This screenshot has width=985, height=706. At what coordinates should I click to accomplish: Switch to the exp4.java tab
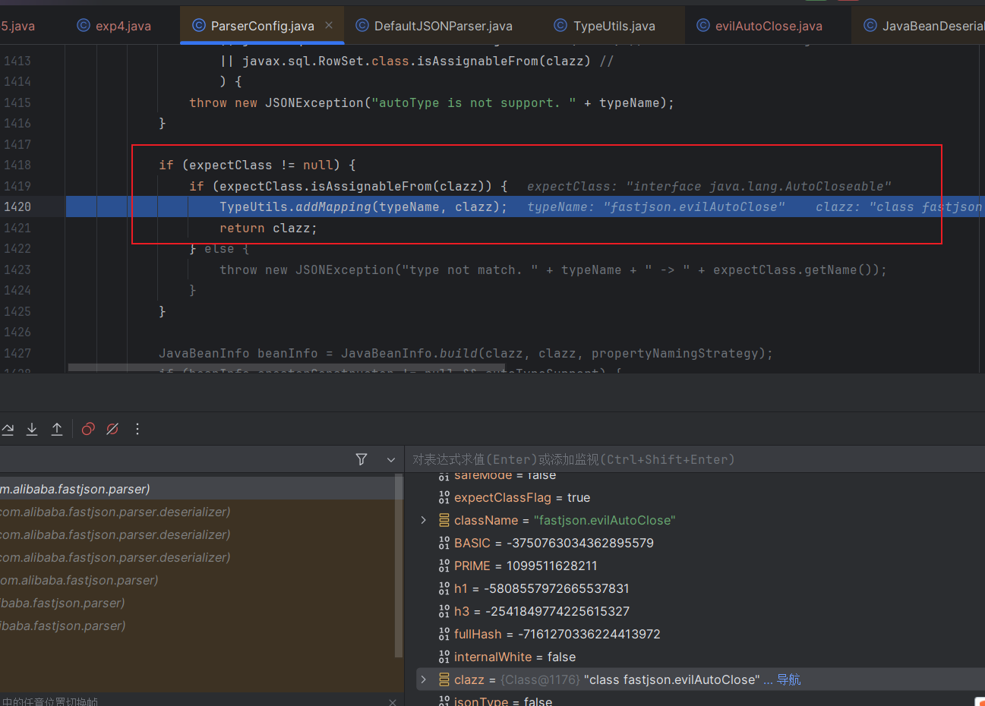(114, 26)
